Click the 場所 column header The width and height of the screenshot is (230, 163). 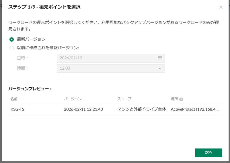click(x=174, y=99)
